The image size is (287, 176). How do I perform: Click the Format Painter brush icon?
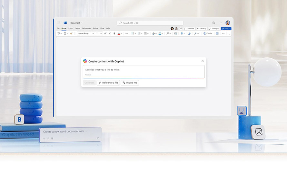point(71,34)
